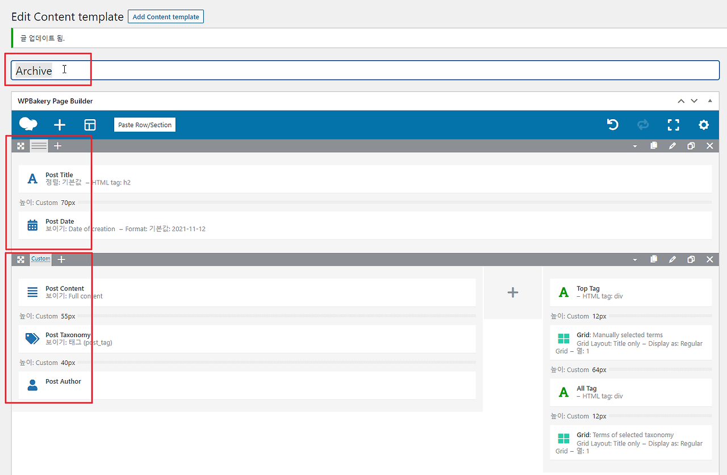Delete the row containing Post Title

click(x=709, y=146)
